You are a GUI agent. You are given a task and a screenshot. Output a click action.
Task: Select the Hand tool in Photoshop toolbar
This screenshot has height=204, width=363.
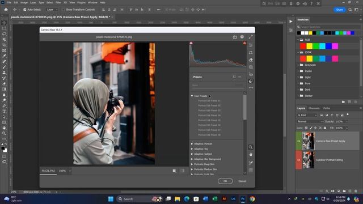(4, 128)
